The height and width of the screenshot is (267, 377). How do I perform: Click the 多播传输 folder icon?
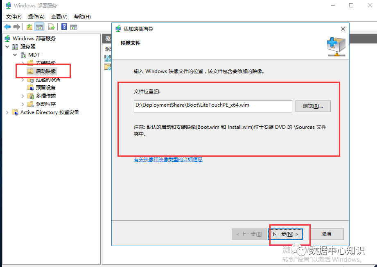[31, 96]
